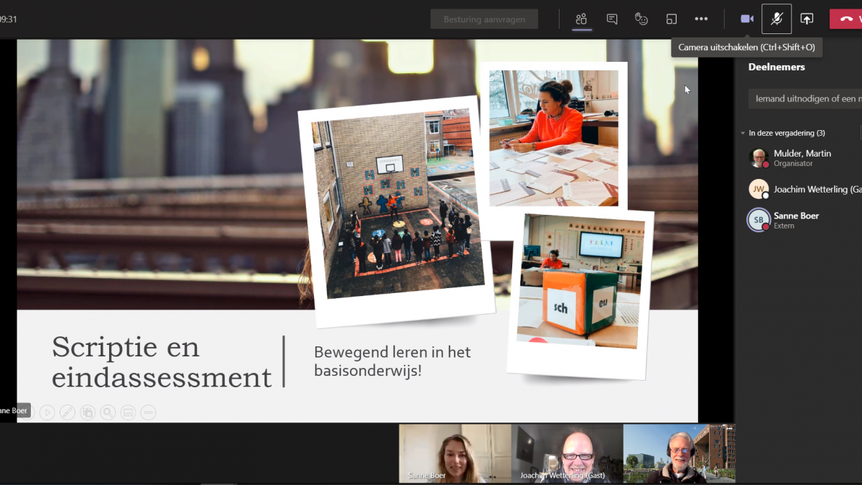
Task: Click the rightmost video tile with headset
Action: (679, 453)
